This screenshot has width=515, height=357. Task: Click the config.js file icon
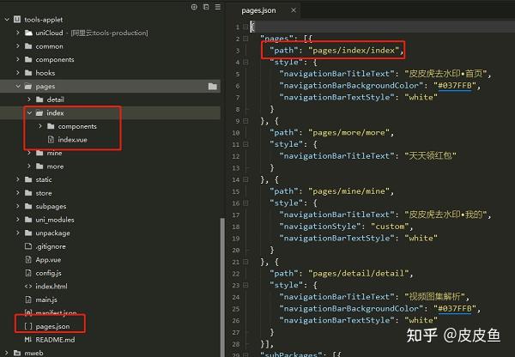tap(28, 273)
